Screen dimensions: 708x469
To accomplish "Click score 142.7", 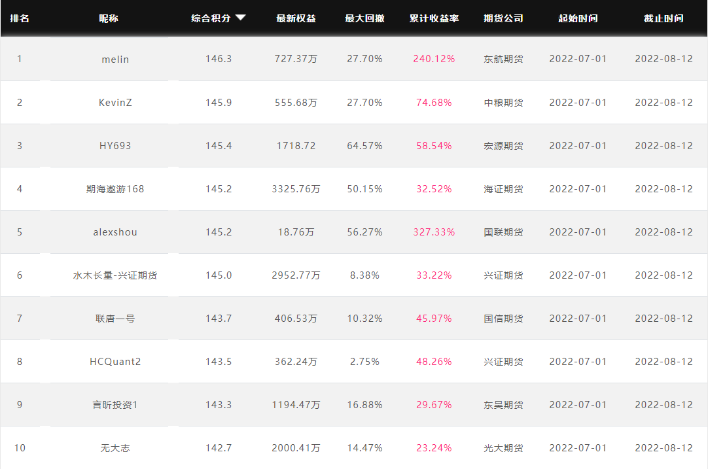I will pos(219,448).
